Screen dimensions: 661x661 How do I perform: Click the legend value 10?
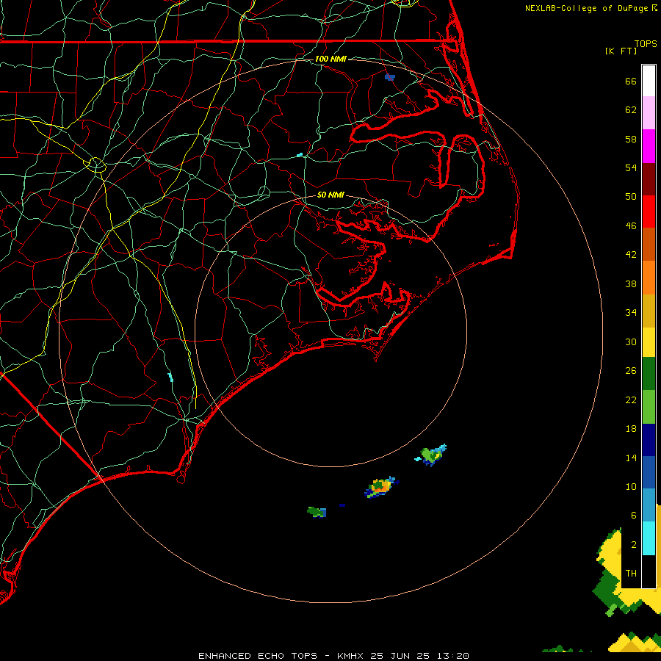(631, 487)
